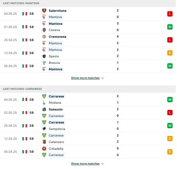Click the Cesena team logo
The height and width of the screenshot is (169, 177).
point(44,30)
